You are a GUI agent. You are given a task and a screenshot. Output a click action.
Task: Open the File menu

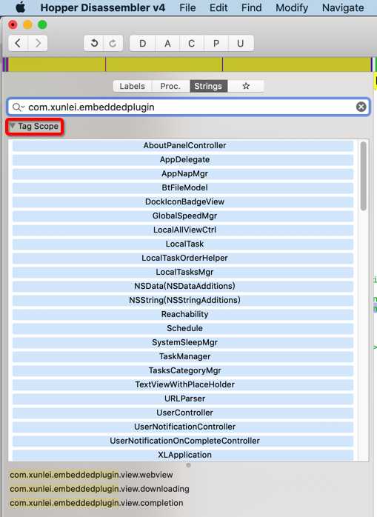coord(187,7)
